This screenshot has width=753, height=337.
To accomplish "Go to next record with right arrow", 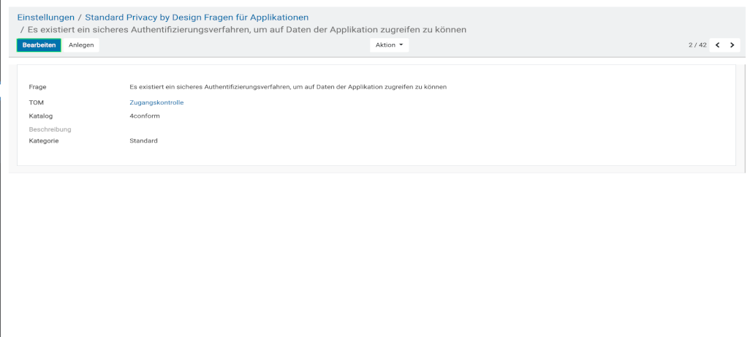I will [x=732, y=45].
